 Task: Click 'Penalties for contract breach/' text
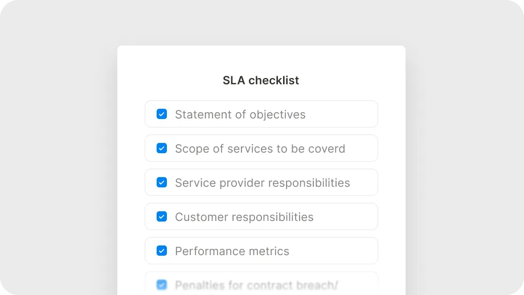pos(256,285)
